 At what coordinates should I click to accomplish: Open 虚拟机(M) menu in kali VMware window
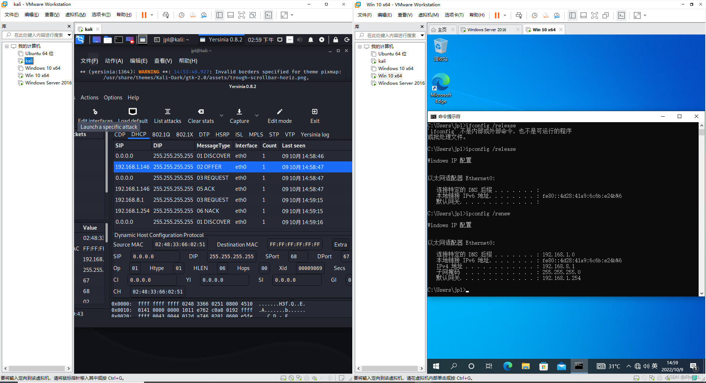(x=75, y=15)
